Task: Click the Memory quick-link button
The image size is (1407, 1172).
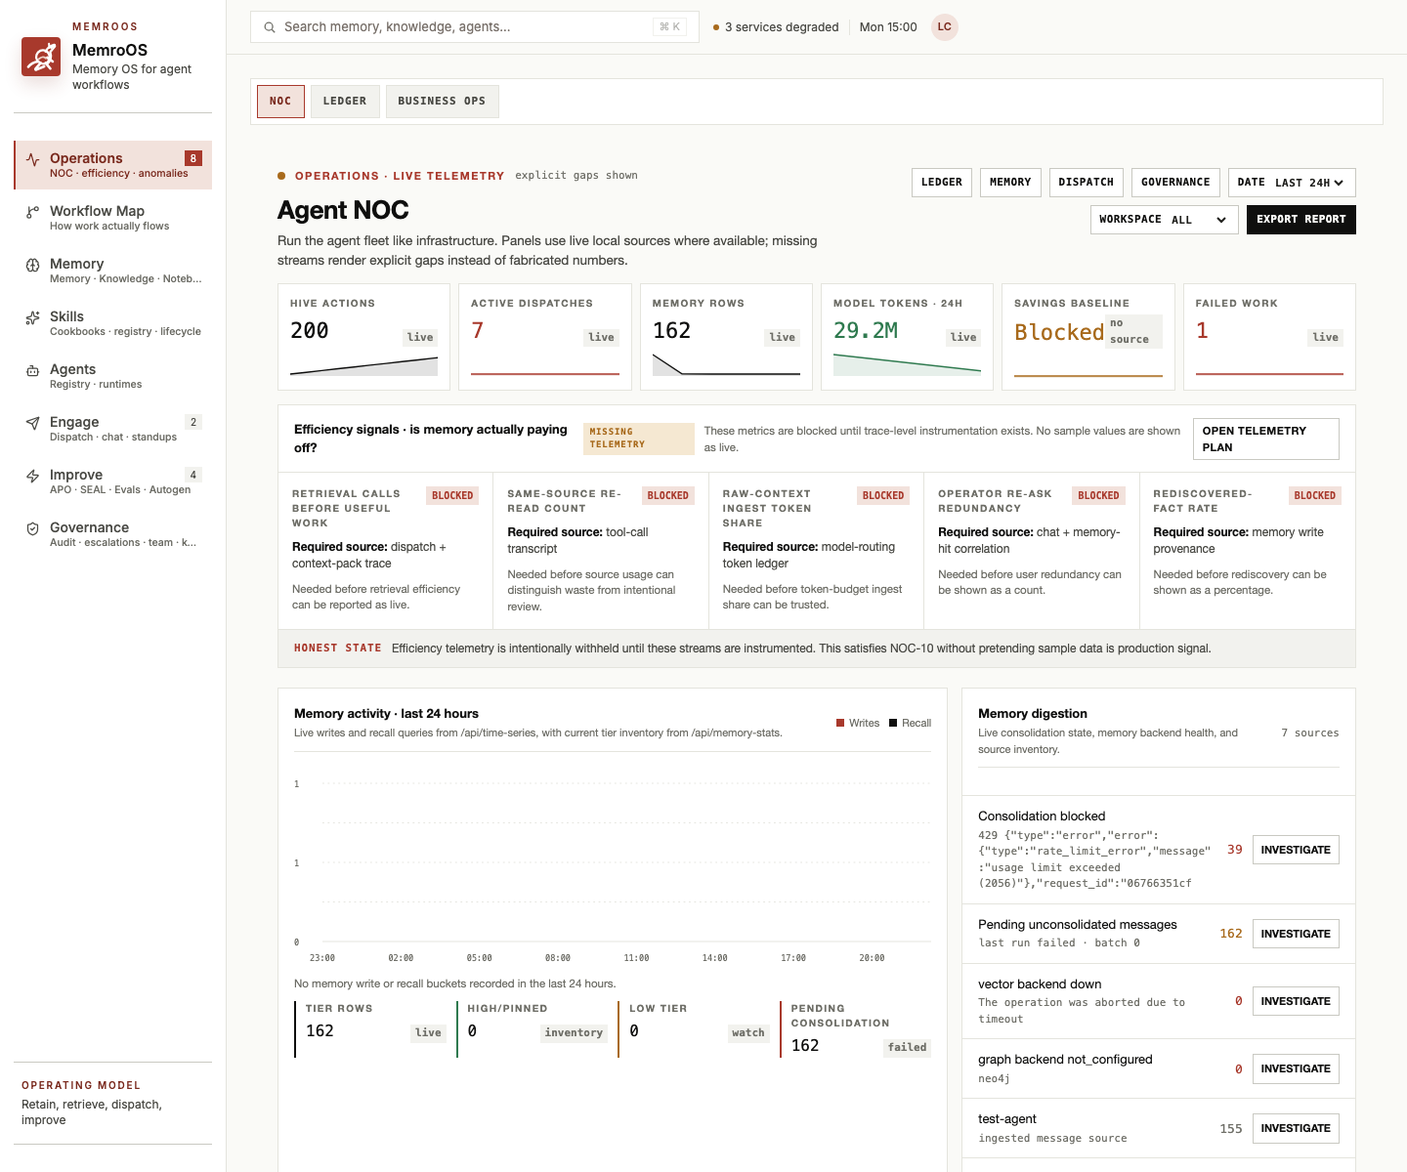Action: point(1010,183)
